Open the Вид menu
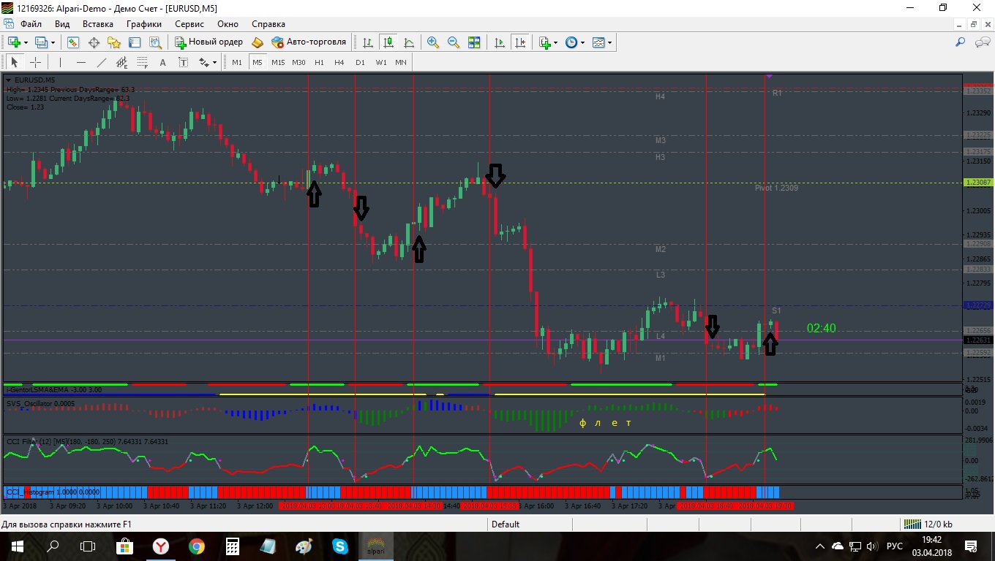Screen dimensions: 995x561 (62, 24)
